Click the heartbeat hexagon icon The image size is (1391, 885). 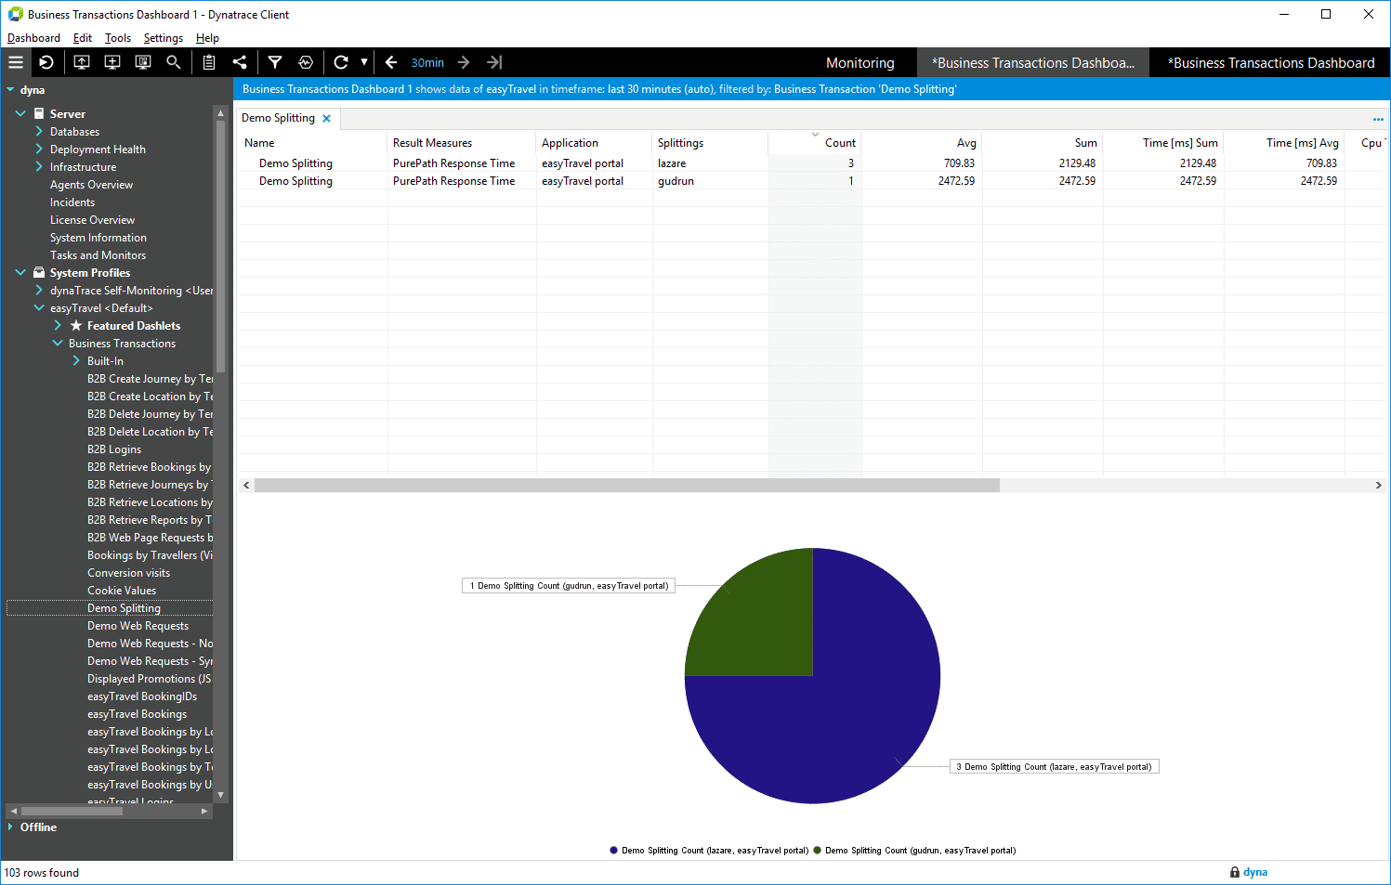point(306,62)
